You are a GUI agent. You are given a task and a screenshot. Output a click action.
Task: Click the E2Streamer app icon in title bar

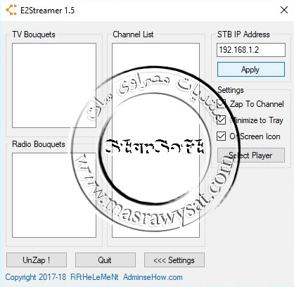(11, 10)
